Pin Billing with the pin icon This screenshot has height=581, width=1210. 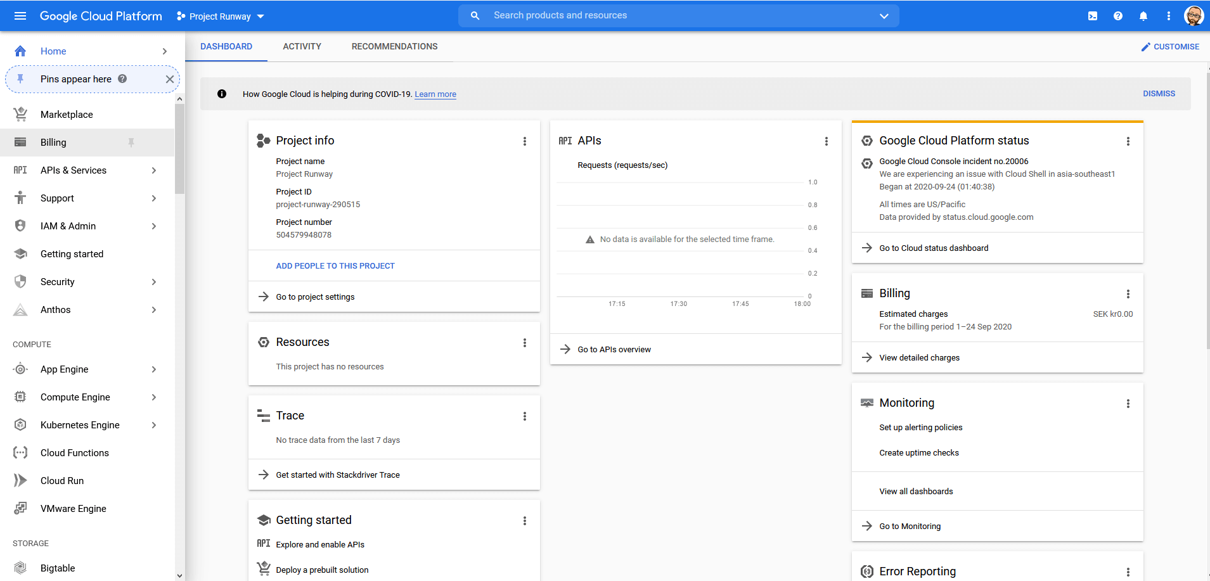(x=131, y=143)
